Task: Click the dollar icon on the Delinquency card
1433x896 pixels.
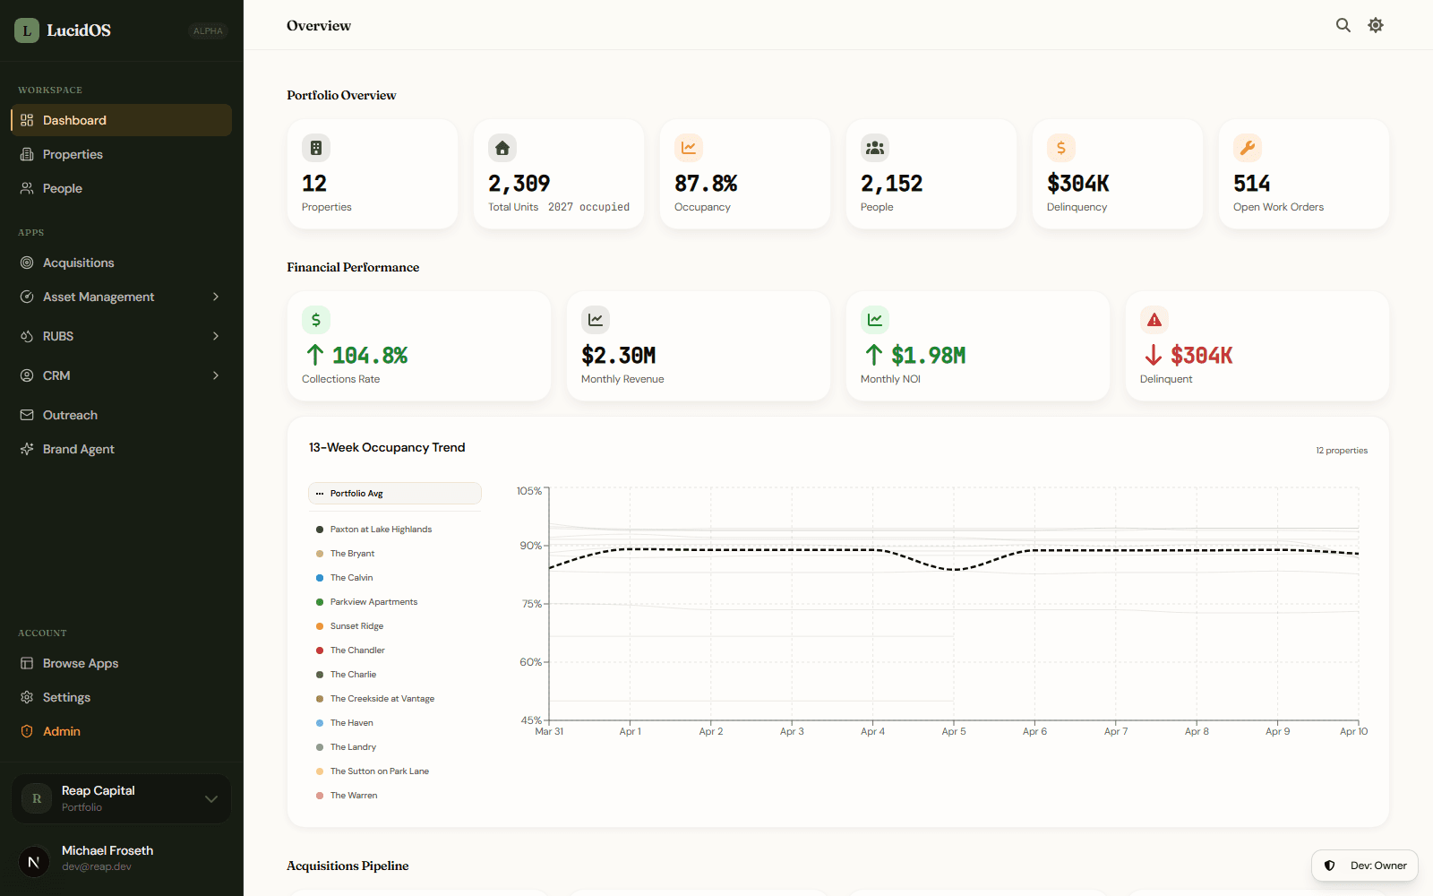Action: (1061, 148)
